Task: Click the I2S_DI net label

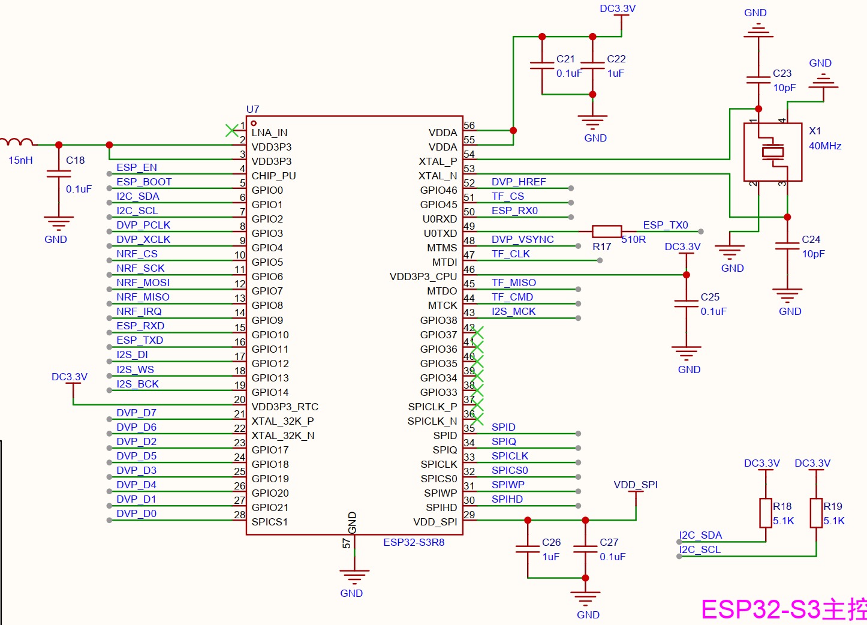Action: pyautogui.click(x=132, y=354)
